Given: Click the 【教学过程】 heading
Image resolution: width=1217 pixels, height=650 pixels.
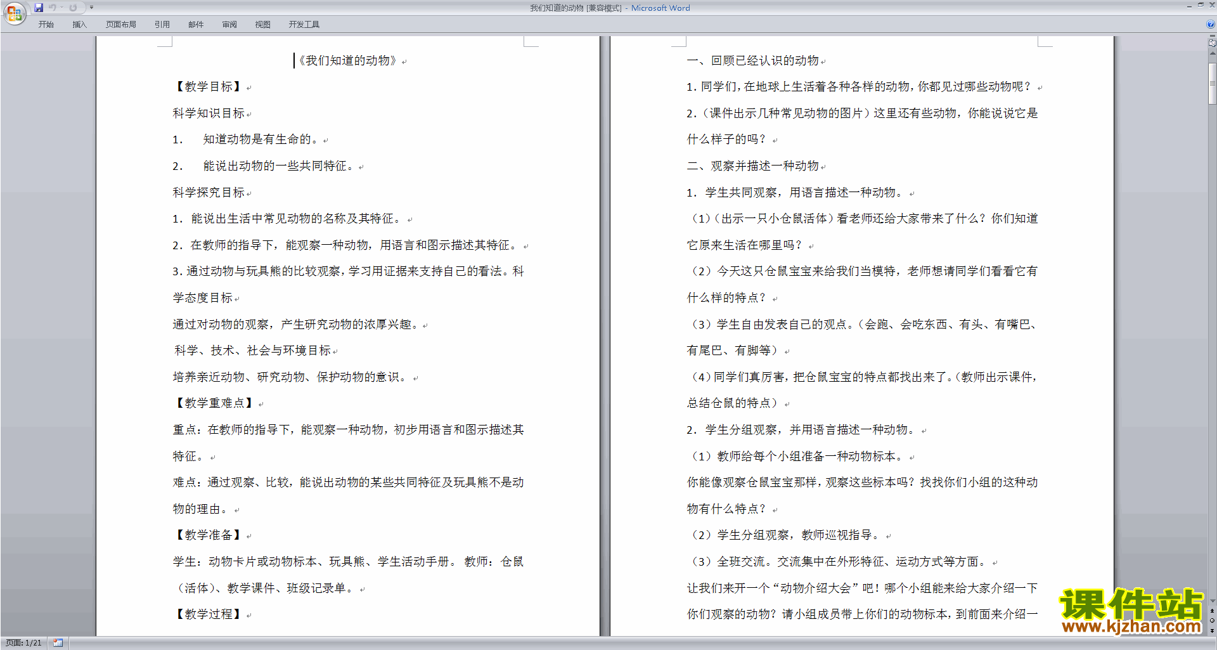Looking at the screenshot, I should click(208, 614).
